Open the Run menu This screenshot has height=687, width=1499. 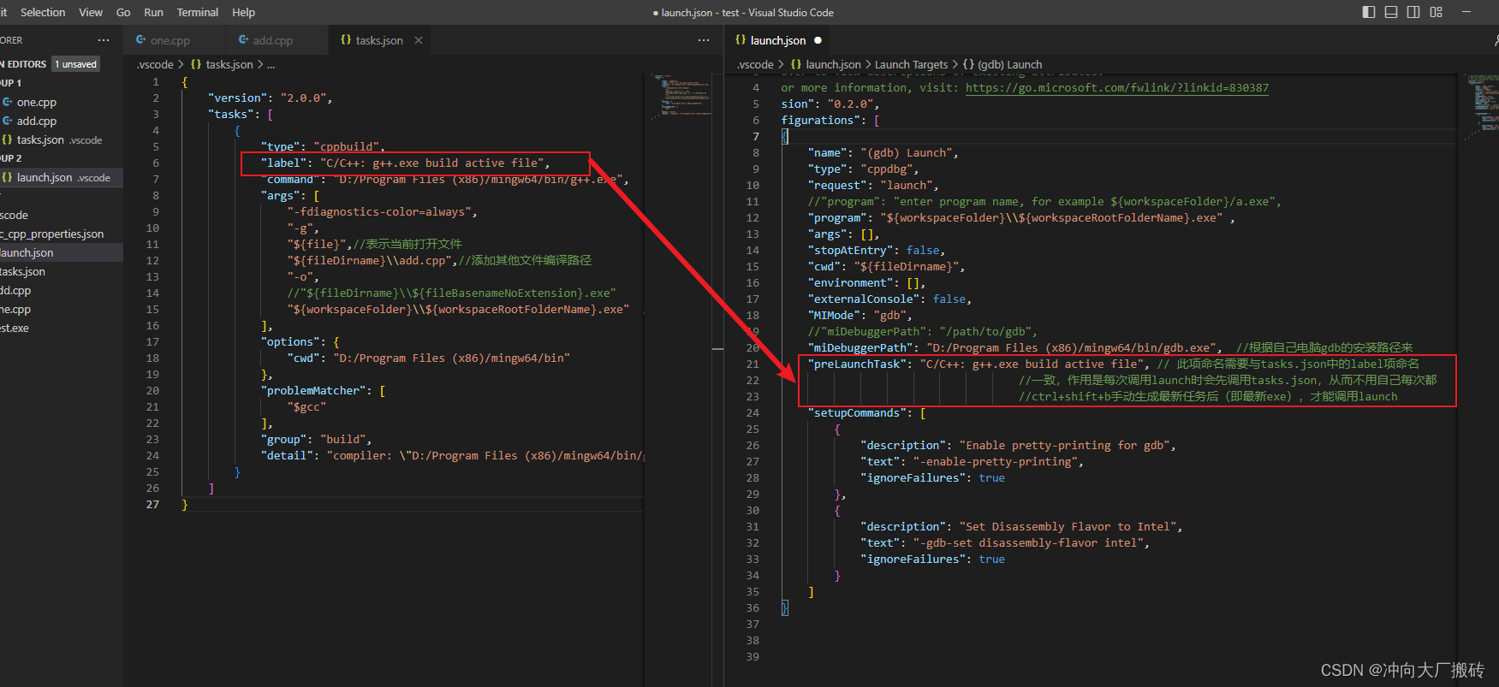point(154,12)
